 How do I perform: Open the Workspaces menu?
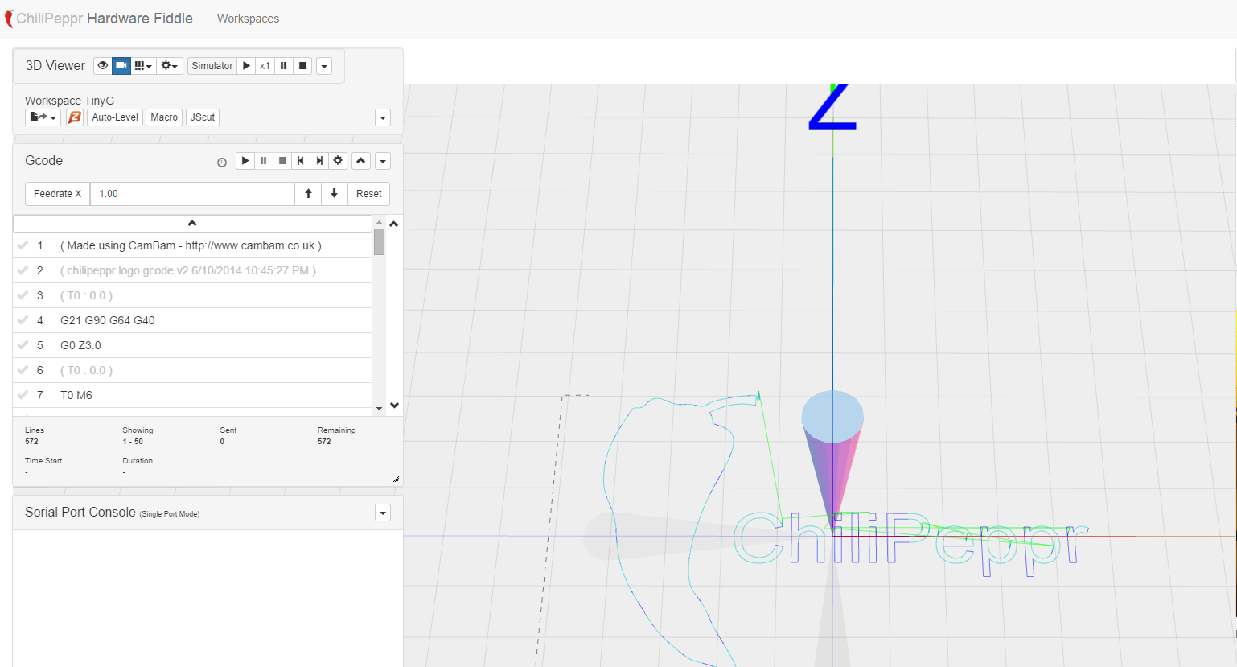point(248,19)
